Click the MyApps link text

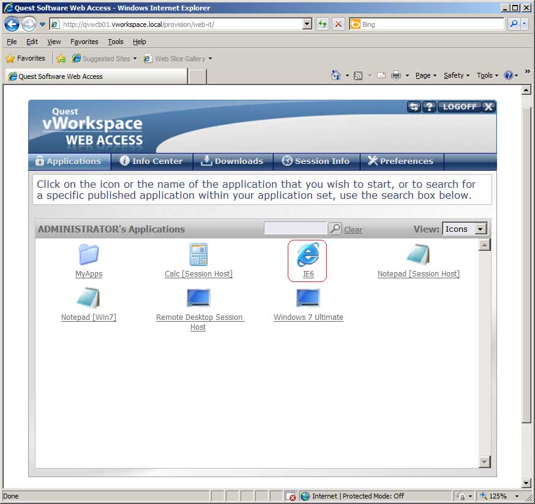[x=89, y=274]
